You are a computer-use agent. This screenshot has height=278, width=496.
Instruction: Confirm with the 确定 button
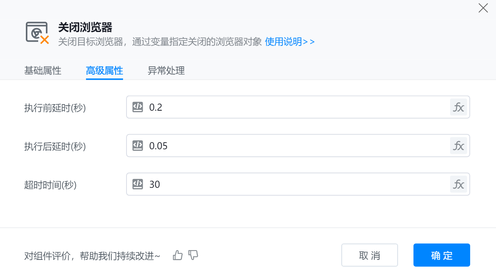[442, 255]
